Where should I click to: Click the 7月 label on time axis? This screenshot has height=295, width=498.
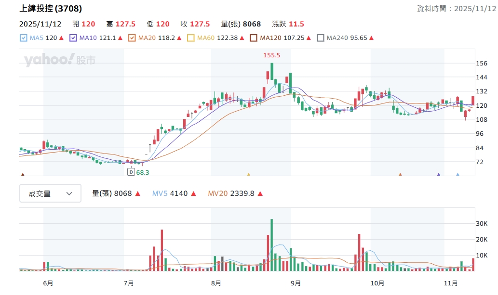click(129, 283)
